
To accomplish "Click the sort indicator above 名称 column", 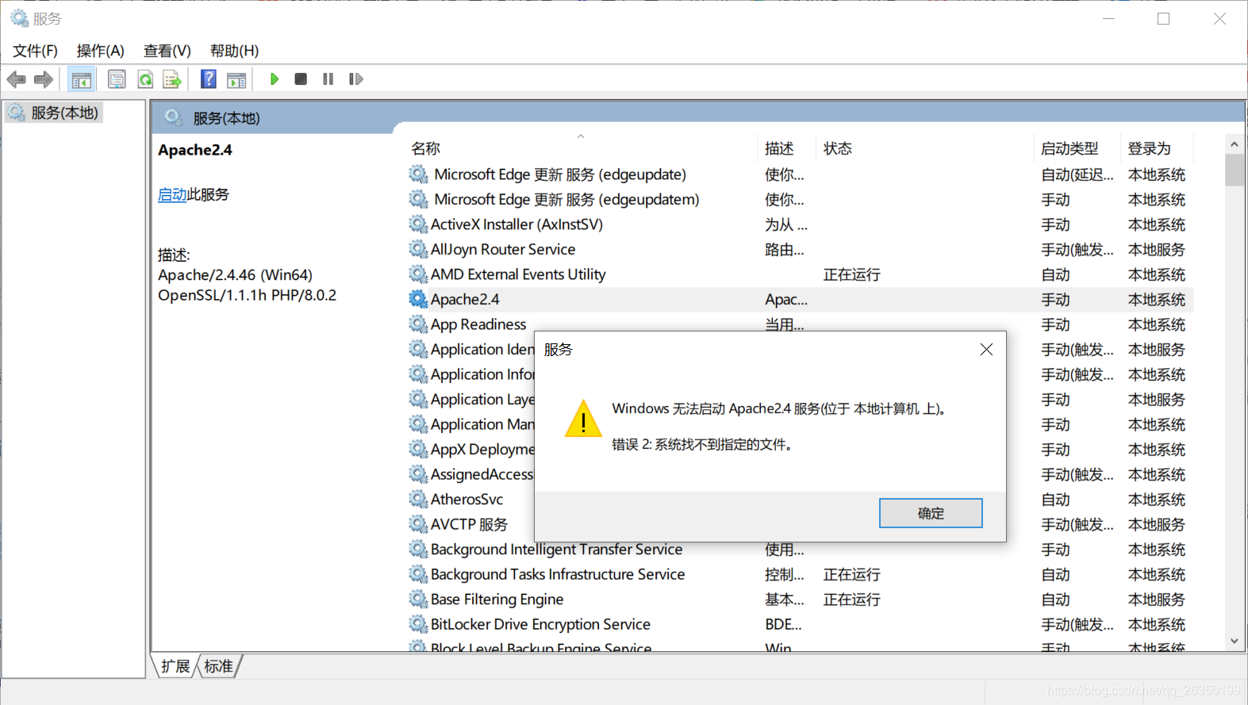I will [581, 136].
